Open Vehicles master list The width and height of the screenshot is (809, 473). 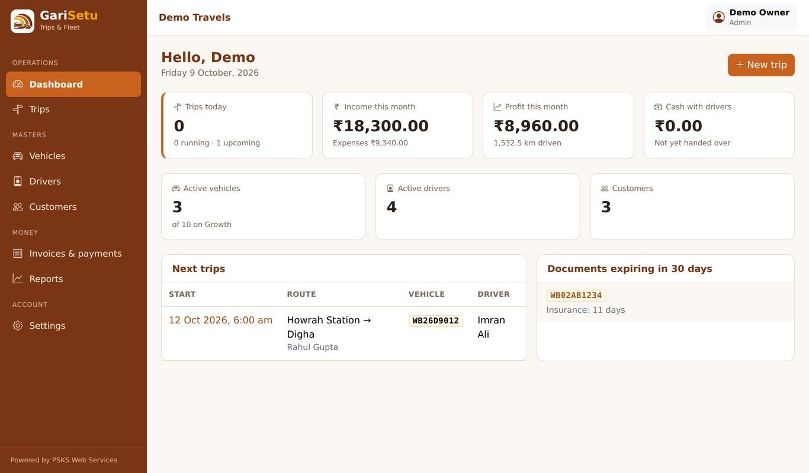pyautogui.click(x=73, y=156)
